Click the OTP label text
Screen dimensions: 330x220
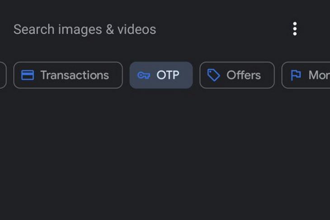click(x=168, y=75)
